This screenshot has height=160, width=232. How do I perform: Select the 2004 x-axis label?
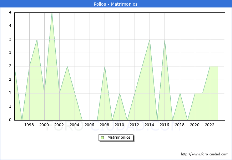click(x=74, y=125)
